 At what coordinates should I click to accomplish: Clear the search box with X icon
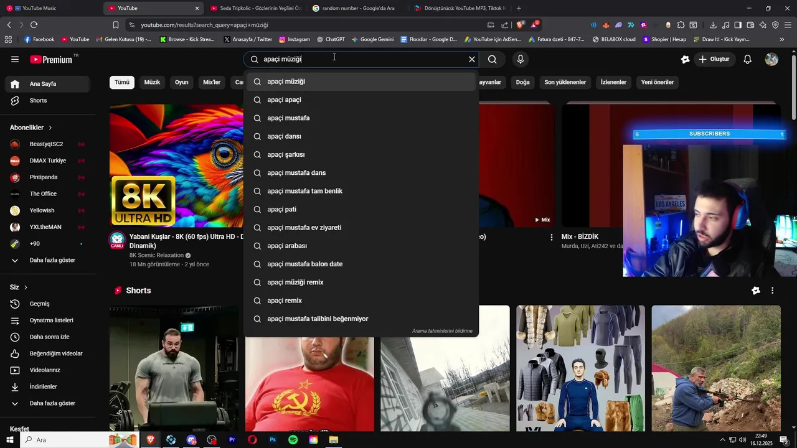472,59
